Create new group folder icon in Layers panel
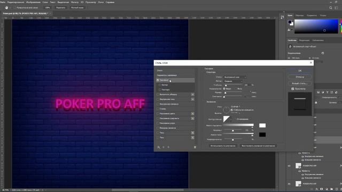The image size is (342, 192). tap(331, 189)
